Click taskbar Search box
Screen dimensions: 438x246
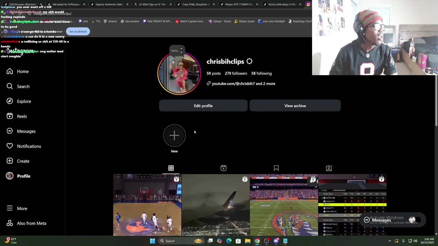coord(181,241)
